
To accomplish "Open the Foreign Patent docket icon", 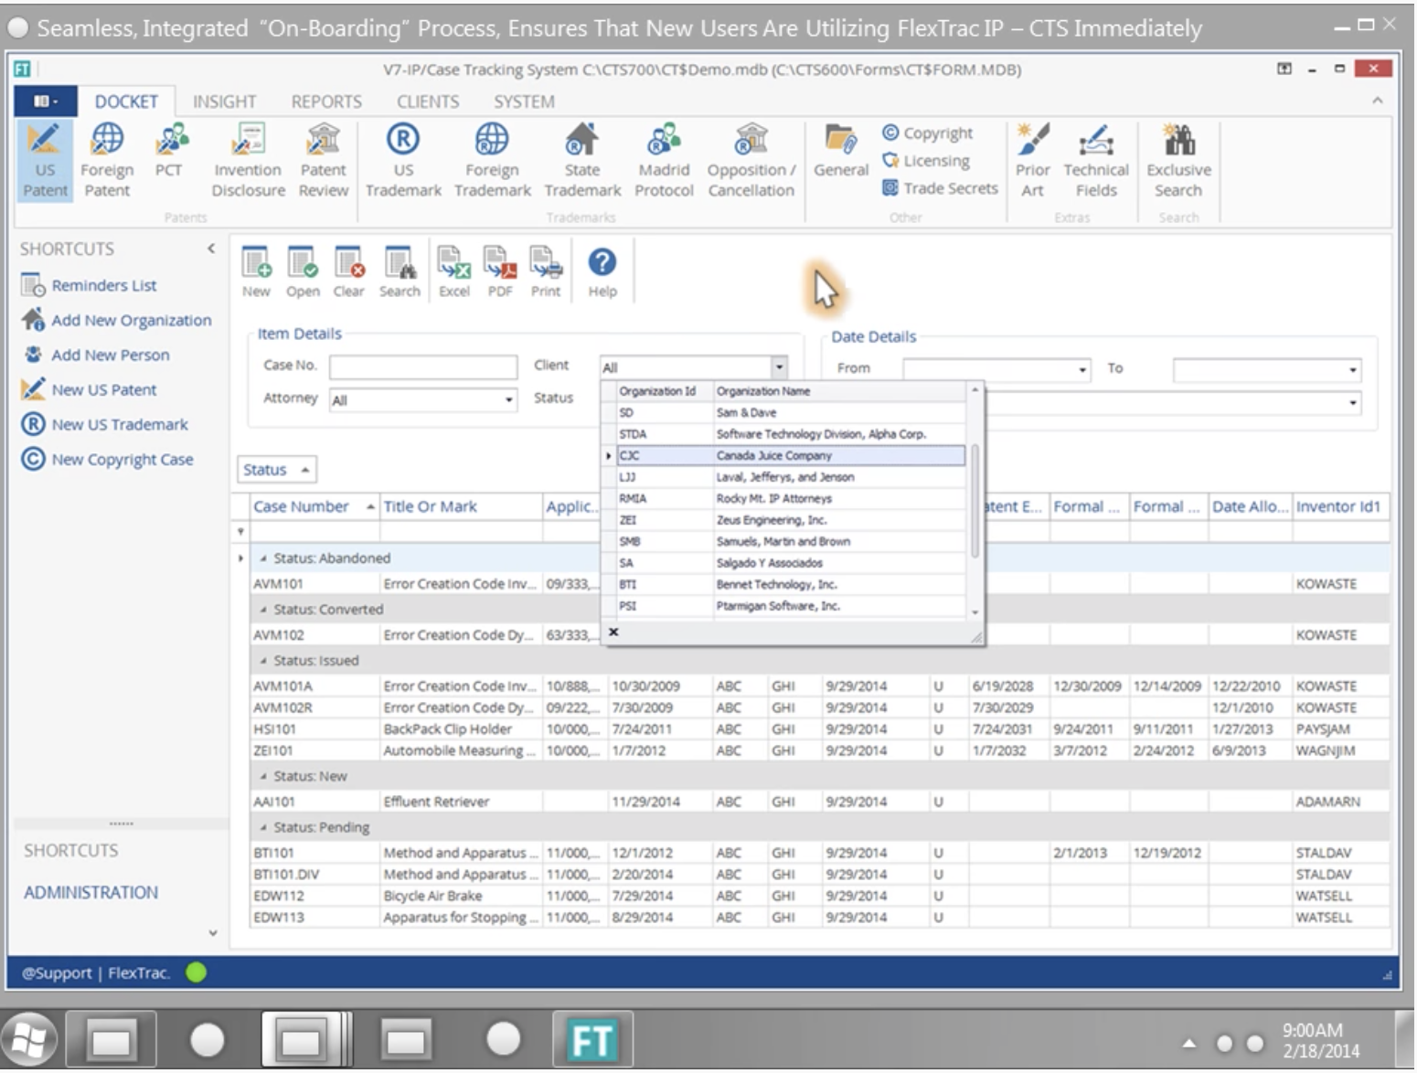I will coord(107,160).
